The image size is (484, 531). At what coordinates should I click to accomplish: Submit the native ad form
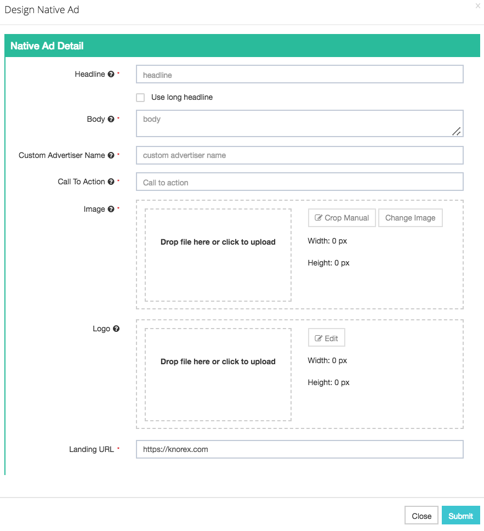pyautogui.click(x=460, y=516)
